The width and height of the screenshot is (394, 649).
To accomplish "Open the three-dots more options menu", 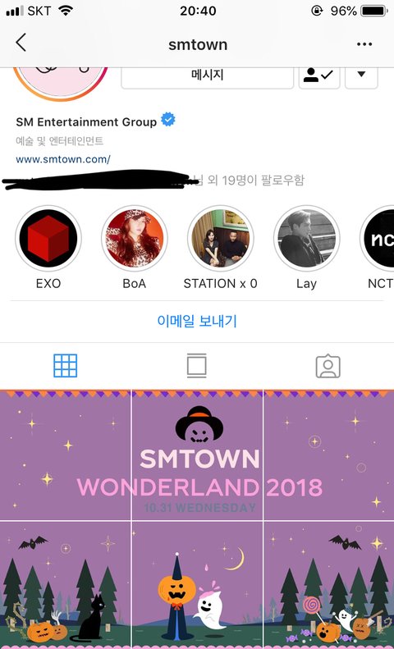I will (364, 44).
